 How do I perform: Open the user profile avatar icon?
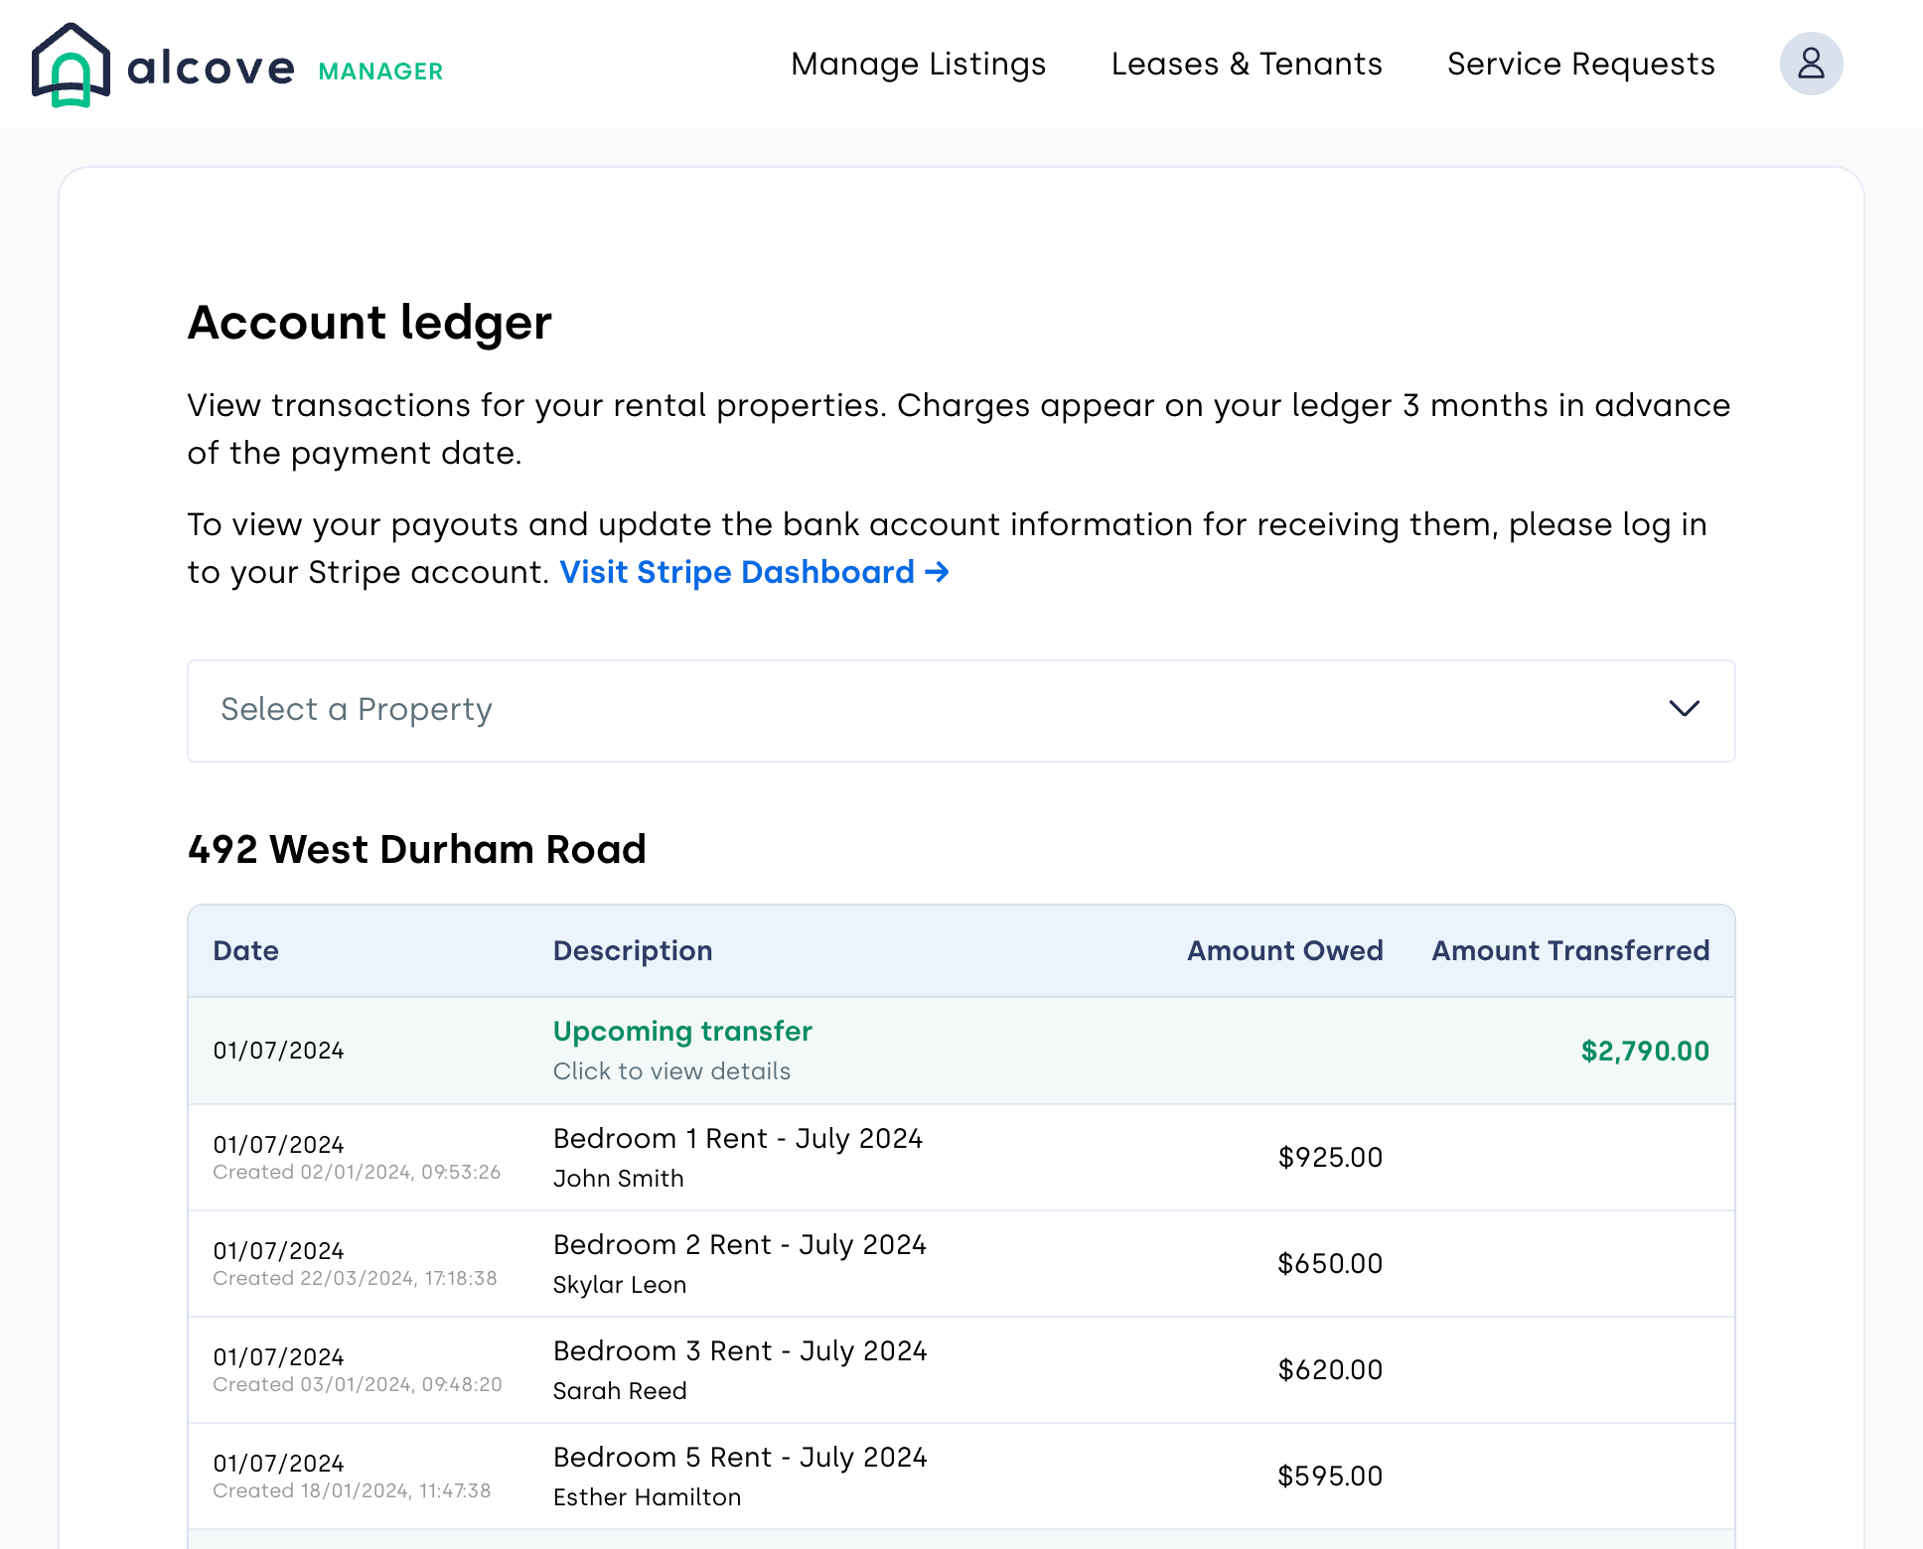[1810, 65]
